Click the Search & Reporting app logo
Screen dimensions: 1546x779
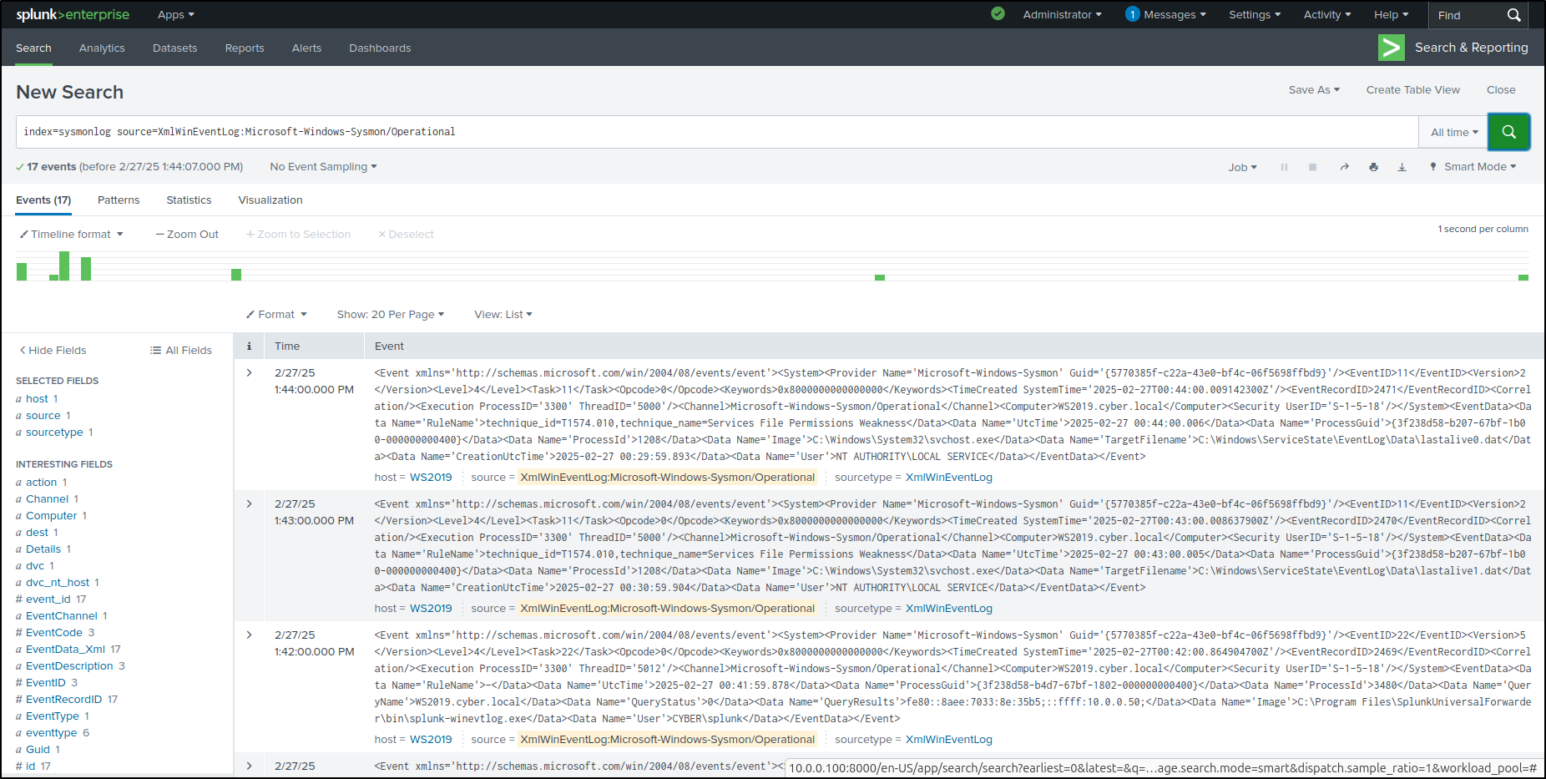(1391, 48)
